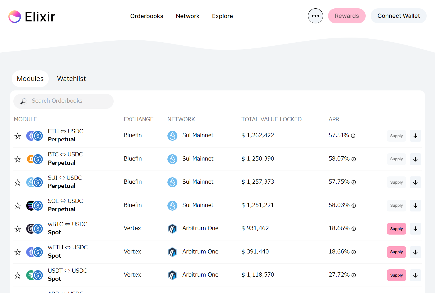Click the magnifier icon in search bar

[x=23, y=101]
